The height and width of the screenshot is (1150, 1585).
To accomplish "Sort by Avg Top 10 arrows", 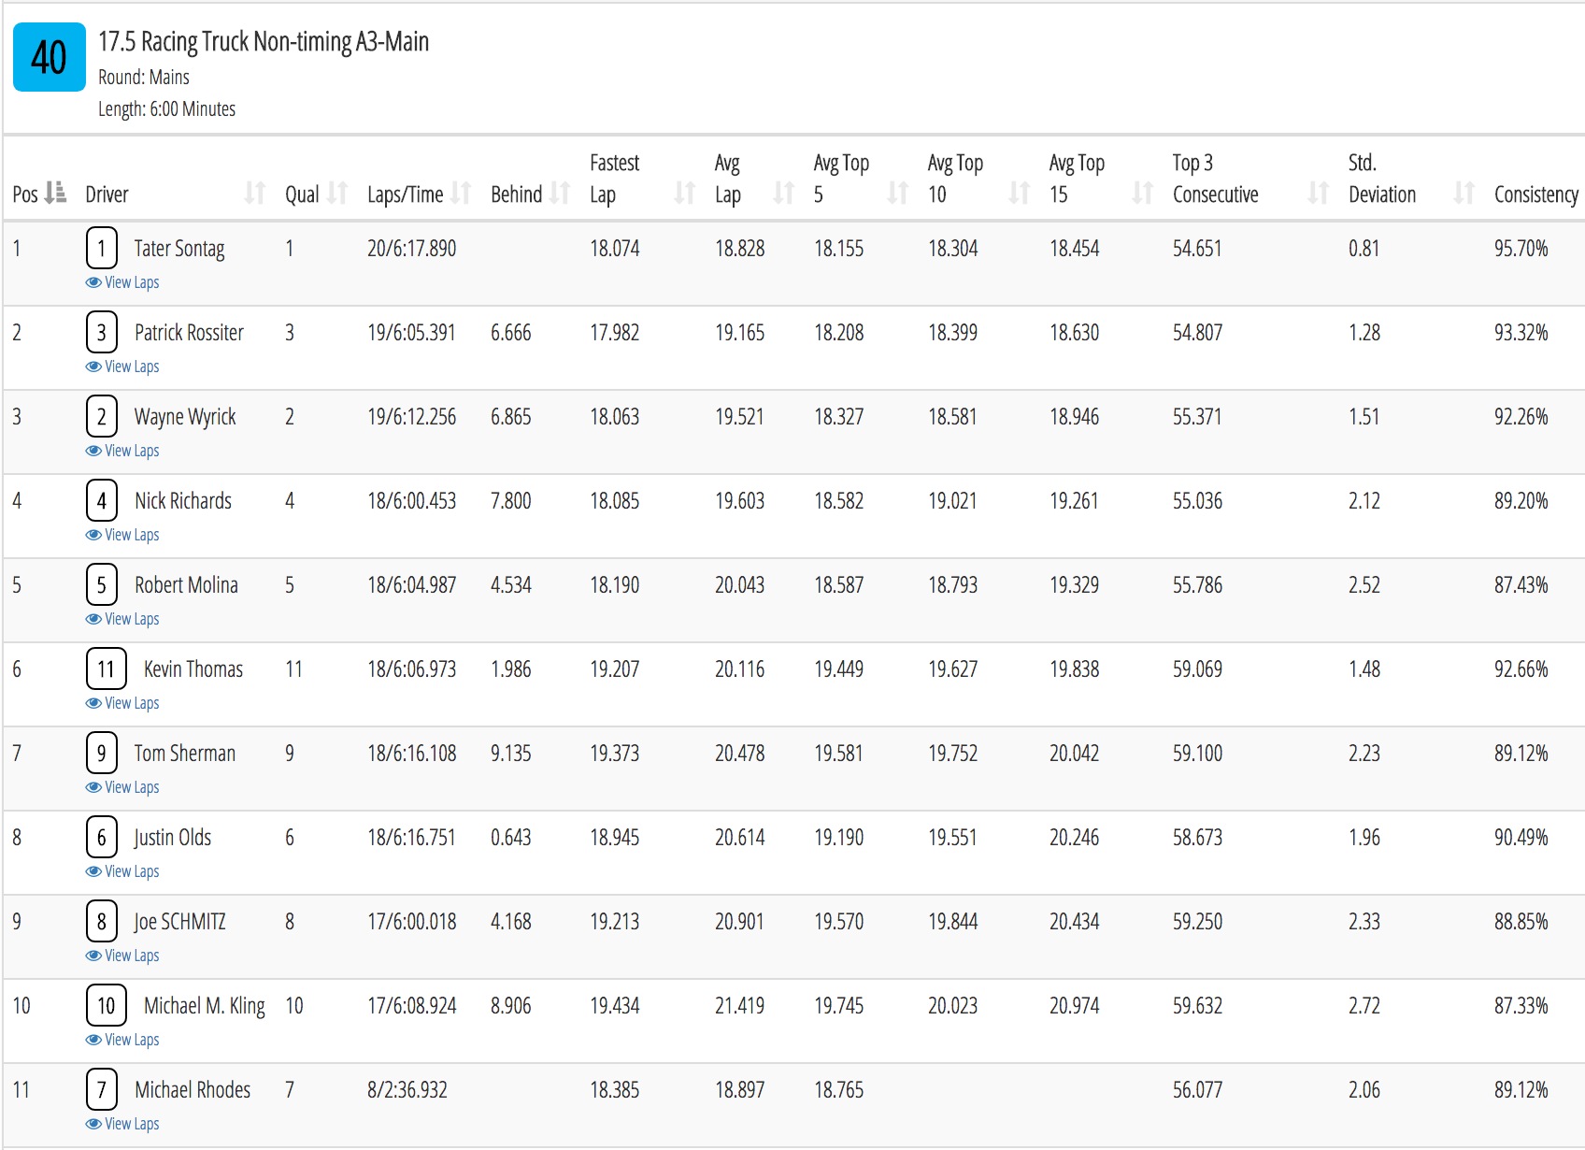I will (1020, 193).
